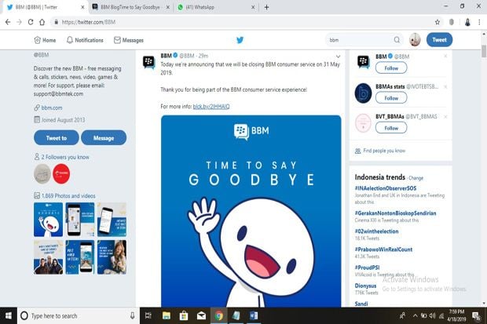The height and width of the screenshot is (324, 487).
Task: Reload the Twitter page
Action: click(x=31, y=22)
